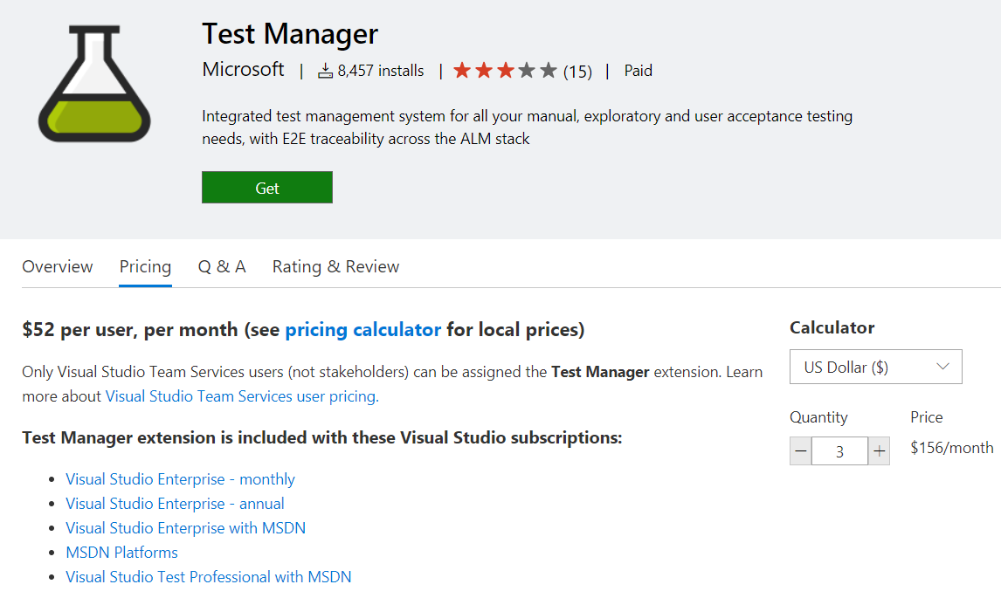Screen dimensions: 1001x605
Task: Click the minus button to decrease quantity
Action: [800, 450]
